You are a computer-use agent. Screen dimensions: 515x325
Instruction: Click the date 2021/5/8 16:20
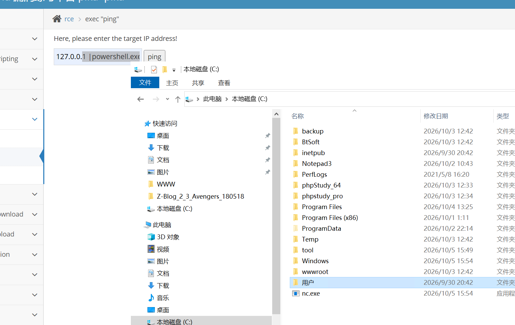pos(446,174)
